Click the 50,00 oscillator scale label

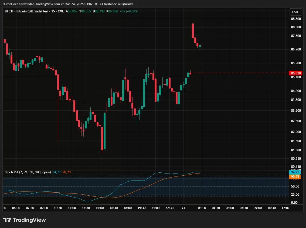tap(295, 186)
